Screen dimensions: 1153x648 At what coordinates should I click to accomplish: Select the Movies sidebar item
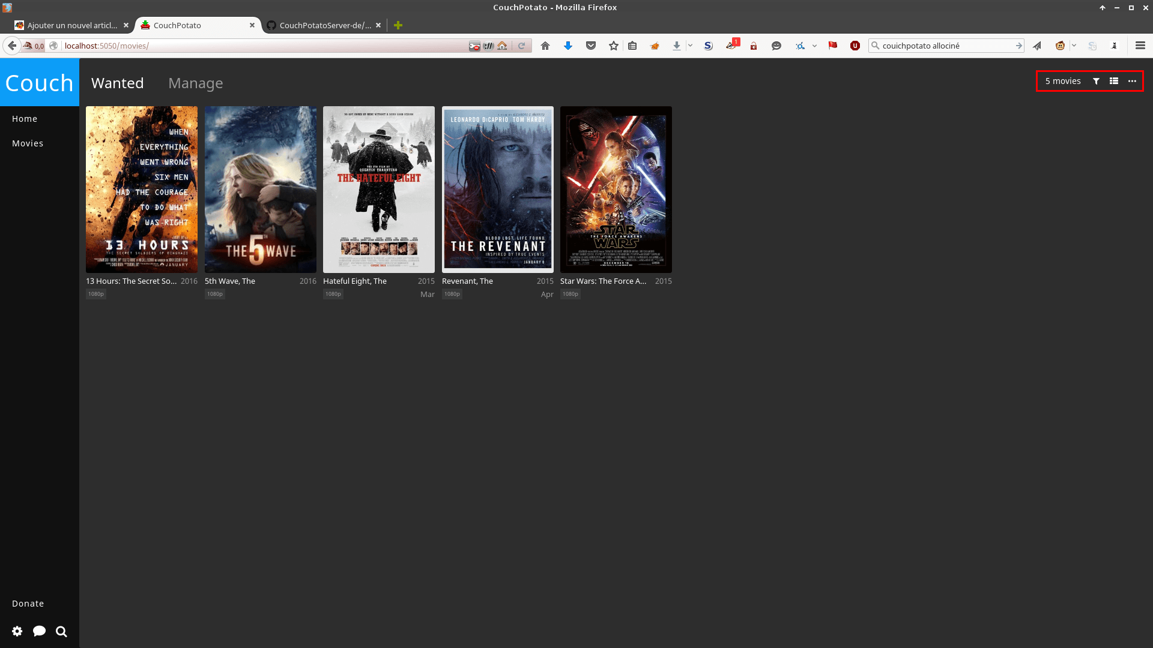[28, 143]
